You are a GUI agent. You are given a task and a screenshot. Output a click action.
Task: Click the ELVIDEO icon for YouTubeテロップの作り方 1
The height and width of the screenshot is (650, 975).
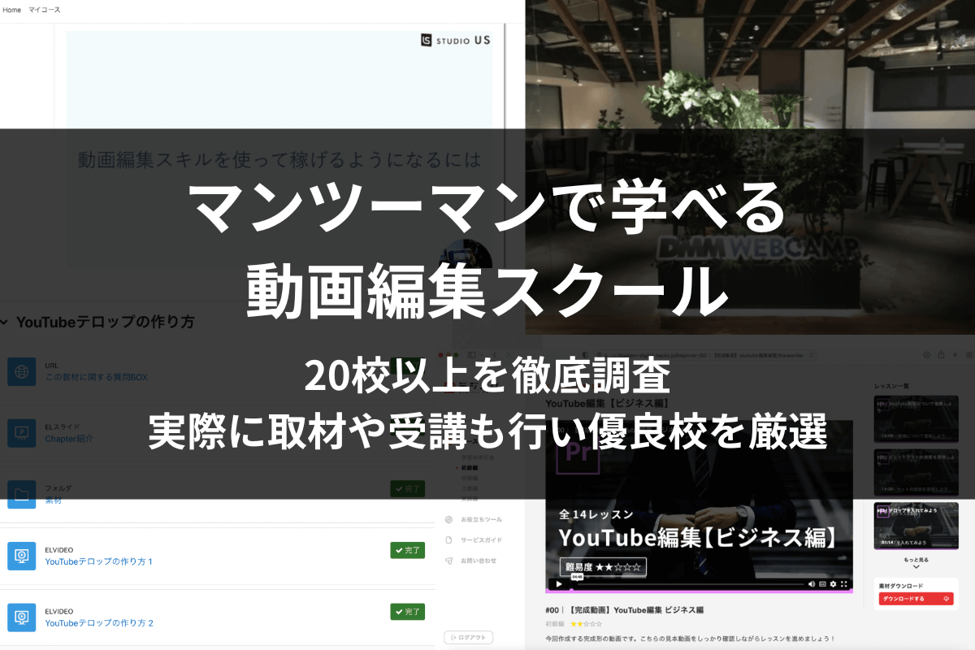pyautogui.click(x=22, y=556)
